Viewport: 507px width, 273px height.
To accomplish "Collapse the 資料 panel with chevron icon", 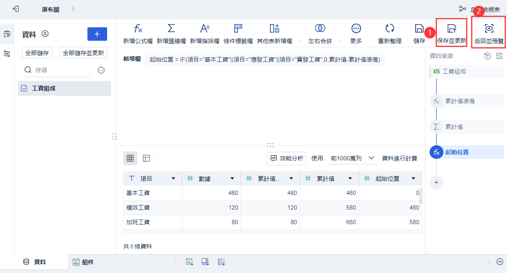I will coord(45,34).
